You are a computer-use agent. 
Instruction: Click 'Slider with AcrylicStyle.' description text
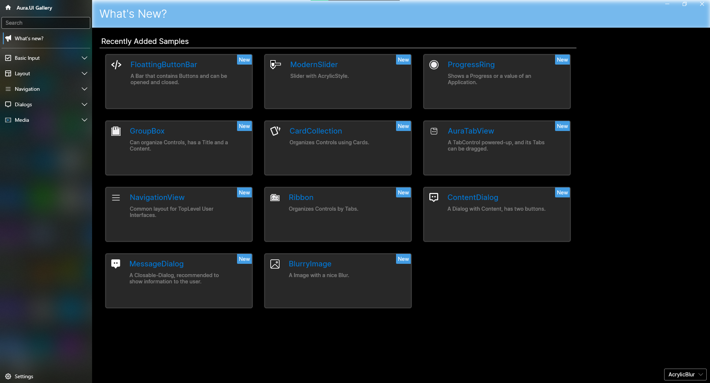pyautogui.click(x=319, y=76)
